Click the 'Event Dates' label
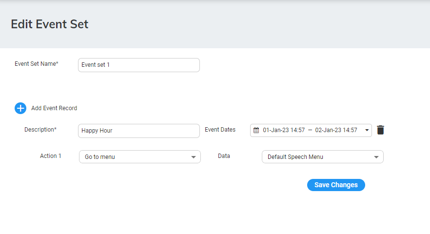Viewport: 430px width, 234px height. 220,130
